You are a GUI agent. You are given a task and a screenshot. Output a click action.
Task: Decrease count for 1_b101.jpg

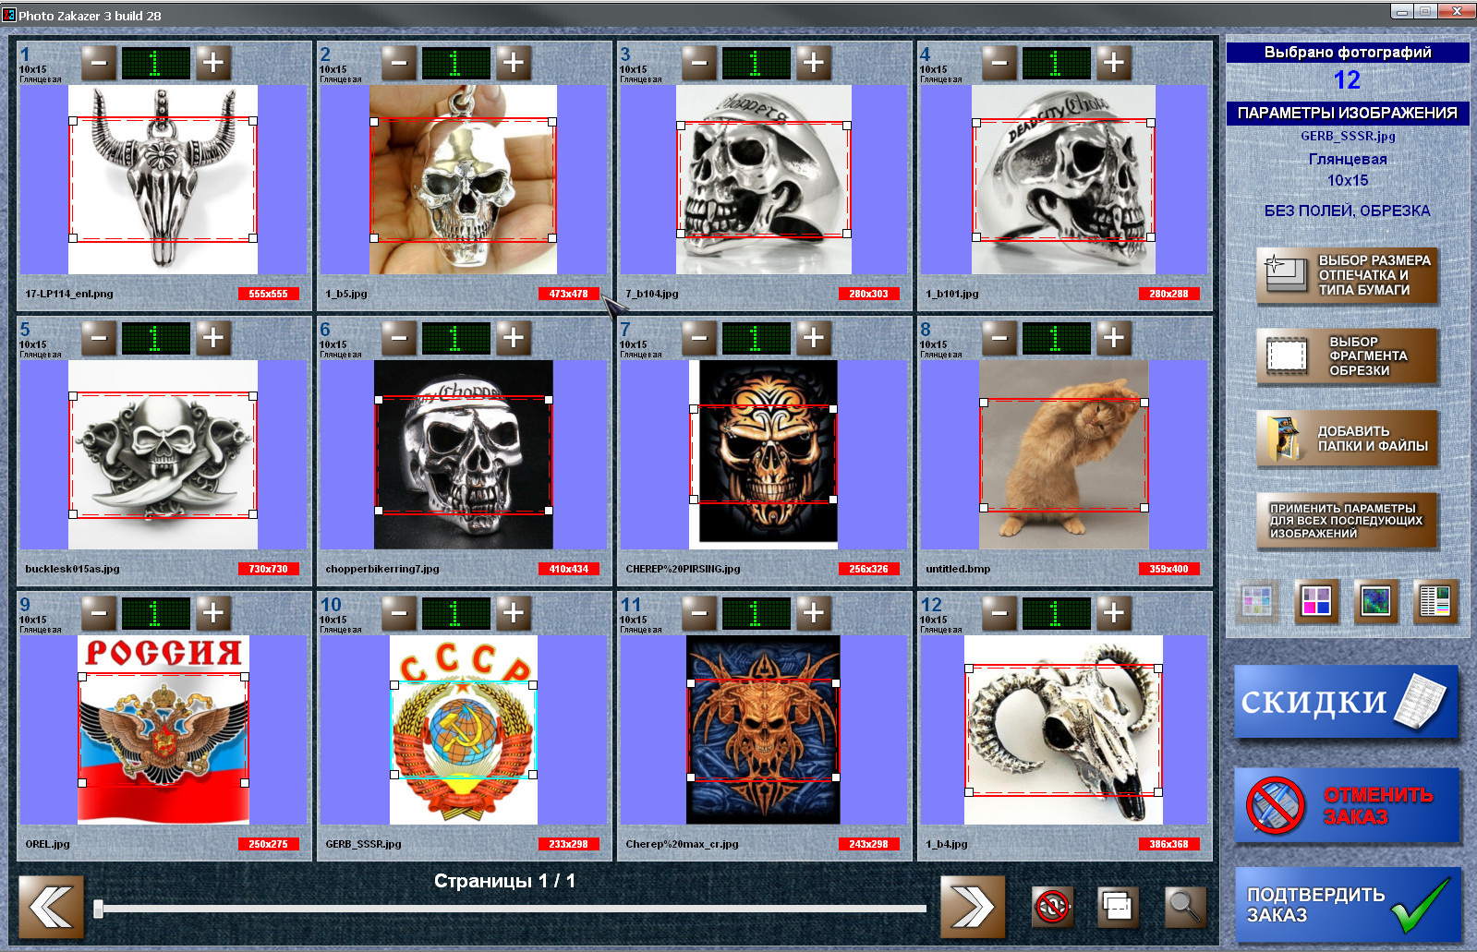click(x=999, y=63)
